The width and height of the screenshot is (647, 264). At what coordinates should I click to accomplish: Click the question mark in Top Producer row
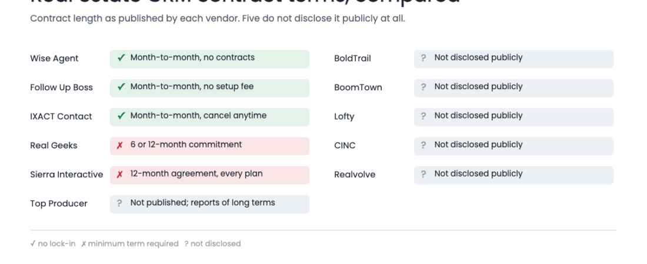pos(119,203)
